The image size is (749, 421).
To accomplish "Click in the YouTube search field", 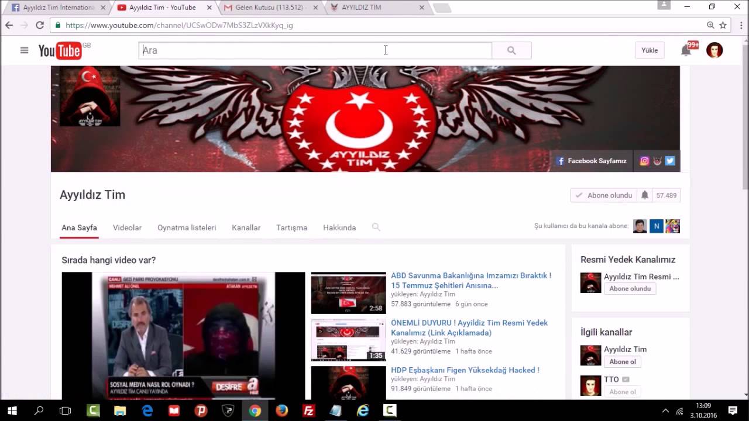I will (x=315, y=50).
